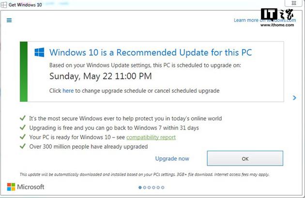The width and height of the screenshot is (305, 198).
Task: Go to next slide with right chevron
Action: coord(294,98)
